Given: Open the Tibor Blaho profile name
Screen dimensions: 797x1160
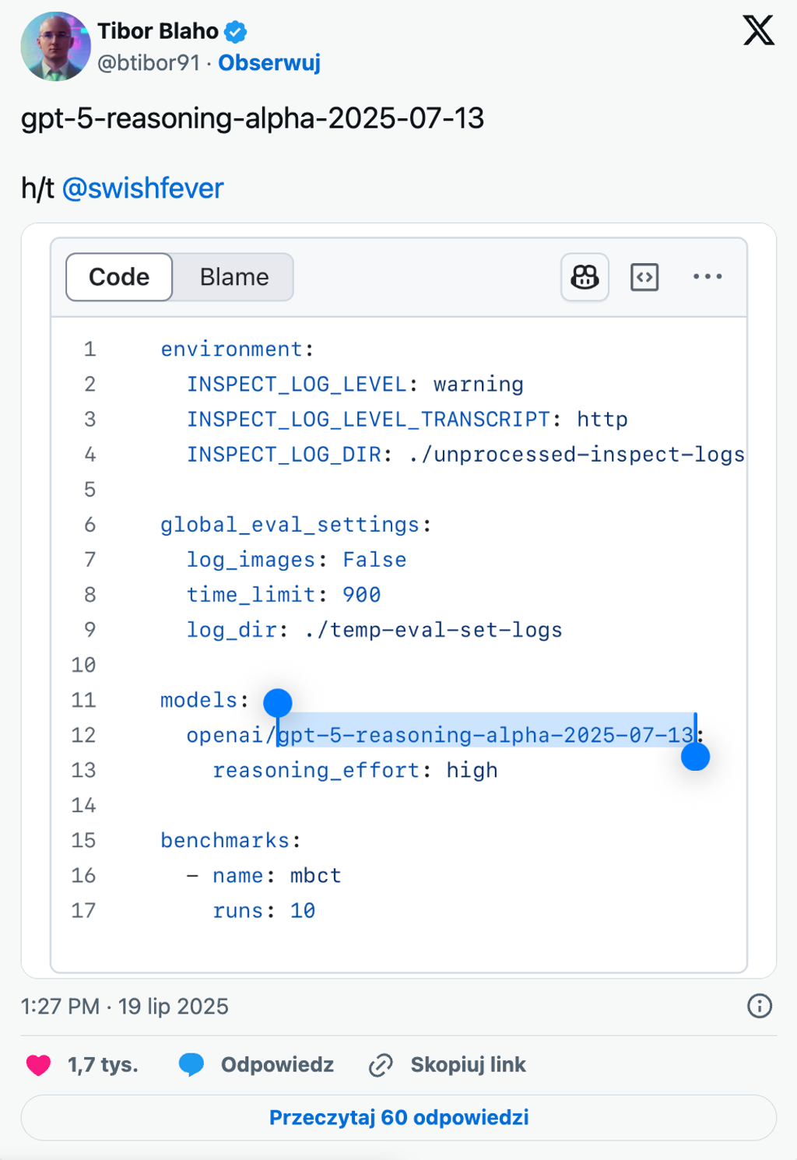Looking at the screenshot, I should 158,31.
